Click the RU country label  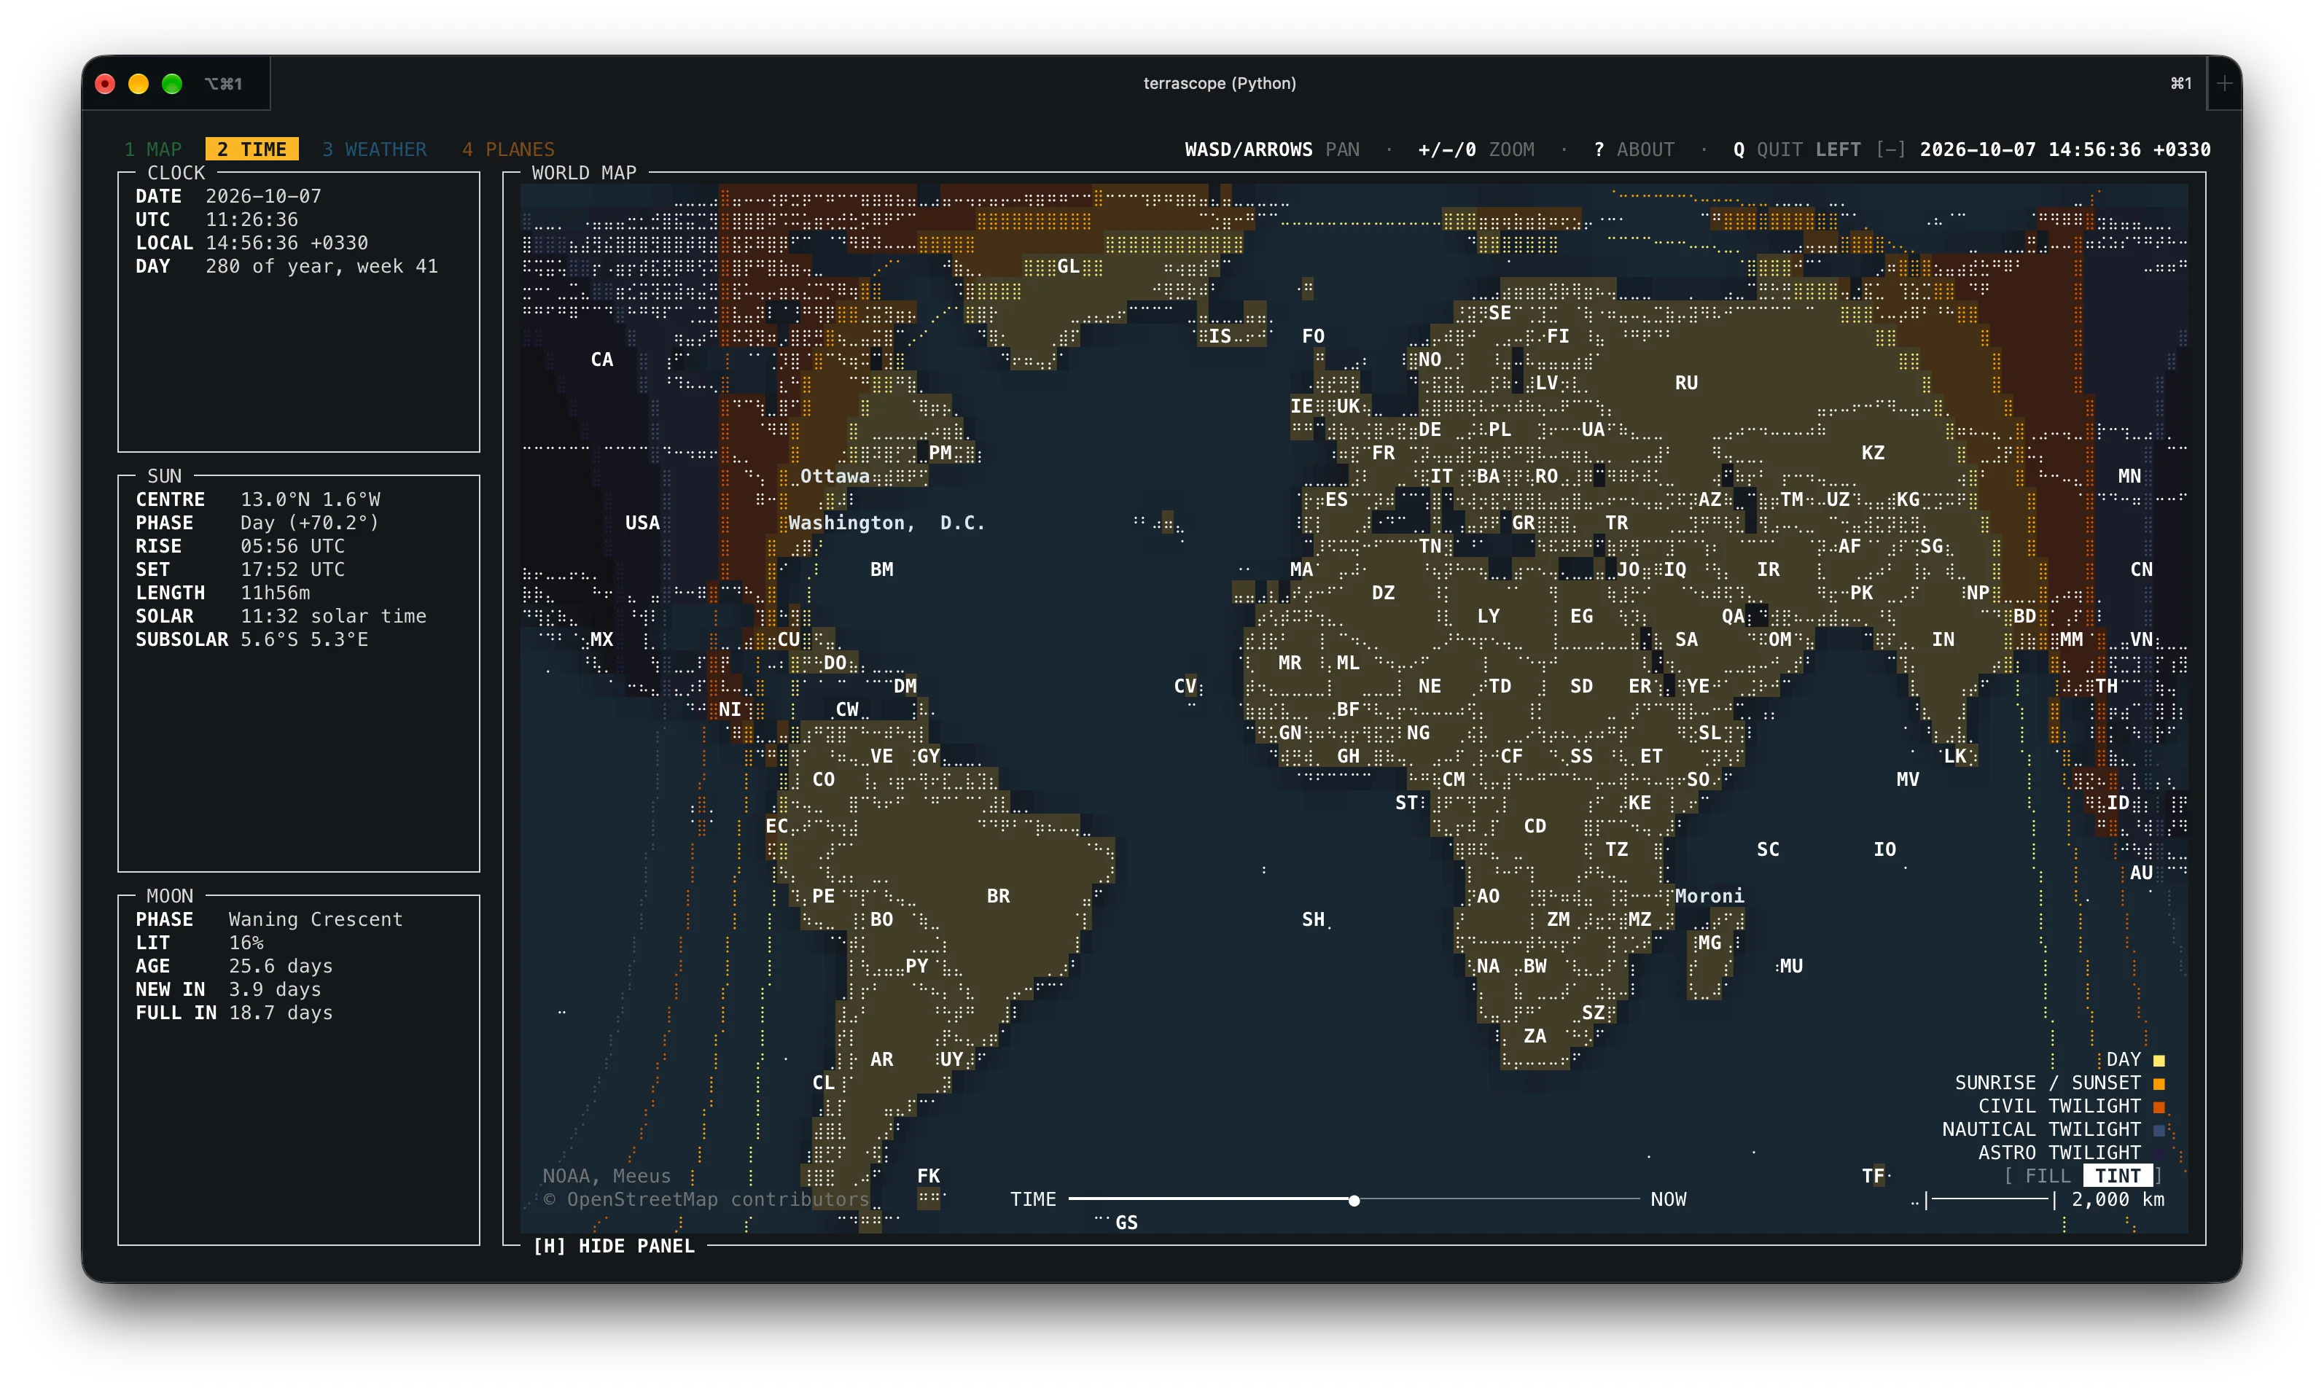[x=1686, y=383]
